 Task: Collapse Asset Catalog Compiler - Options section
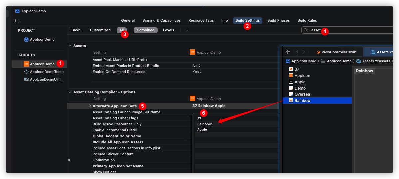pos(70,92)
